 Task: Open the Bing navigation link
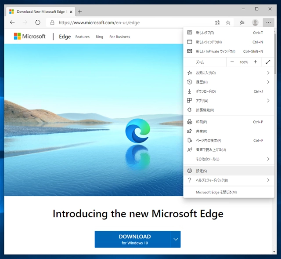tap(99, 37)
